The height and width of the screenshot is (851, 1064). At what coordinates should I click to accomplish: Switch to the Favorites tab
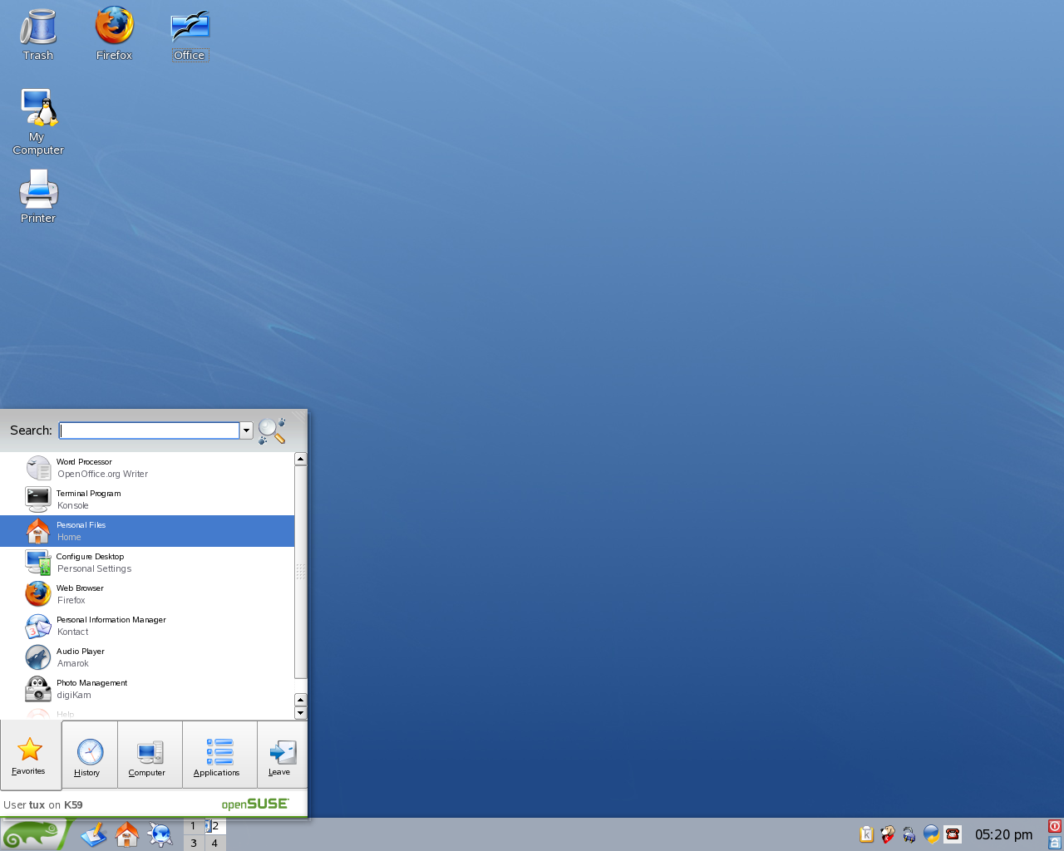30,755
